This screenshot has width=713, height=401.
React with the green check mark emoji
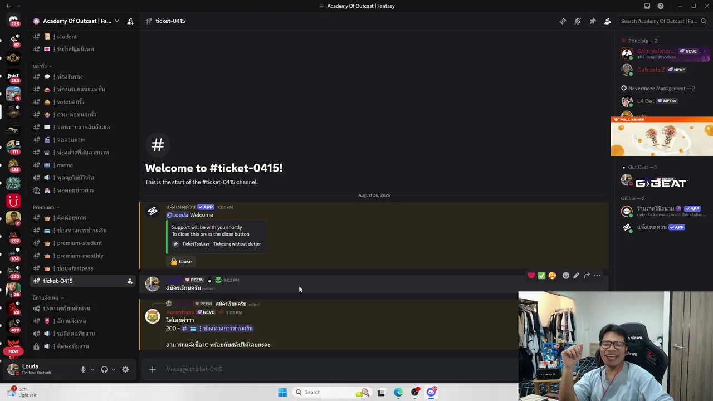point(541,276)
